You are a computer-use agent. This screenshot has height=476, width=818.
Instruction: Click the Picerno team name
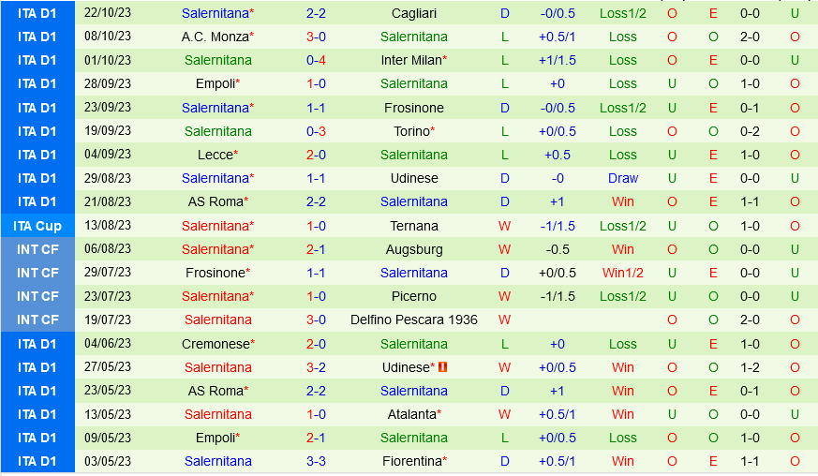coord(414,296)
